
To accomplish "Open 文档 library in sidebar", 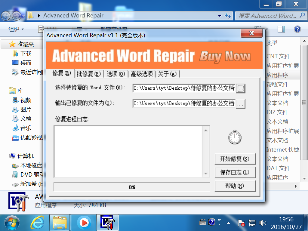I will 22,119.
